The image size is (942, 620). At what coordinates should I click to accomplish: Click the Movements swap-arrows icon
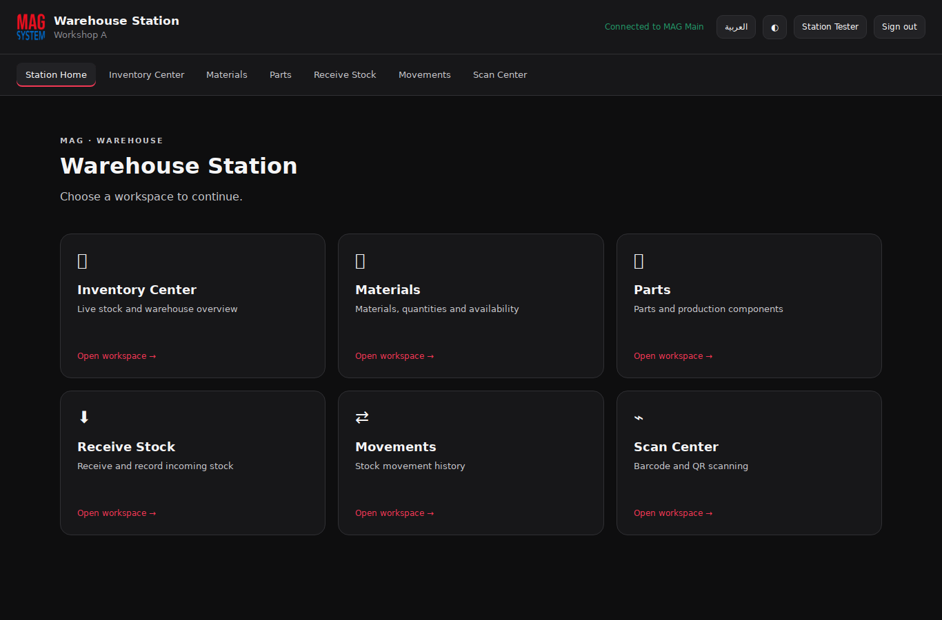[x=362, y=417]
